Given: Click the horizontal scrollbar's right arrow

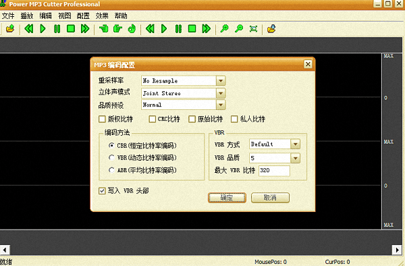Looking at the screenshot, I should [x=397, y=250].
